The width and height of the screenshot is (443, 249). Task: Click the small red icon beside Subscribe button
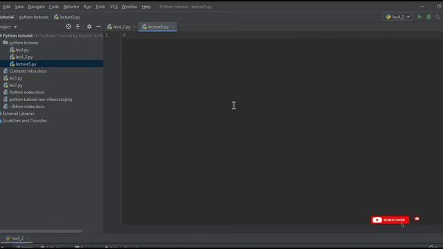click(x=417, y=219)
